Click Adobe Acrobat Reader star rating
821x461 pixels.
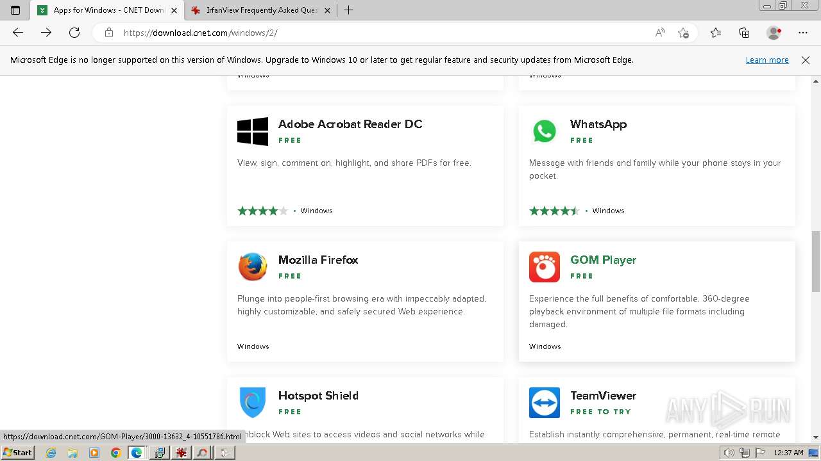(x=262, y=211)
